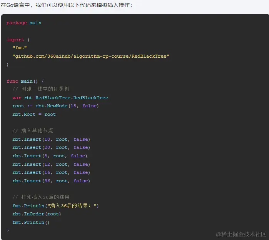
Task: Click the 'import (' line
Action: click(x=18, y=40)
